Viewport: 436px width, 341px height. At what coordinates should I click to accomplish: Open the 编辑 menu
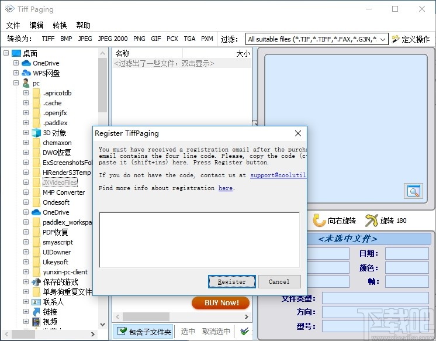tap(36, 25)
